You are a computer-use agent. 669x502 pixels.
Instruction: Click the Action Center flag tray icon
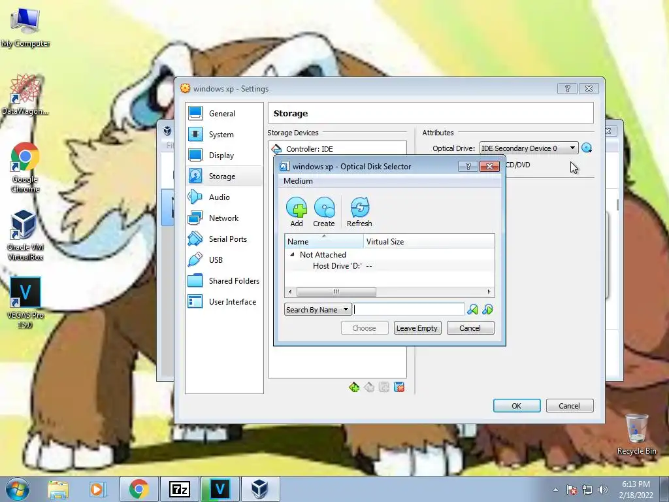pos(572,490)
